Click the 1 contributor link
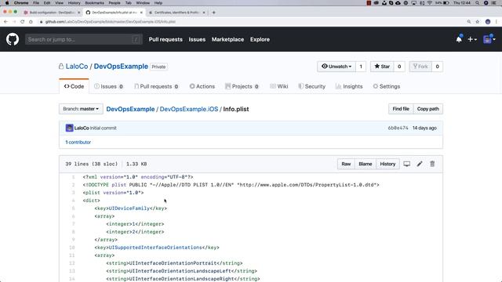This screenshot has width=502, height=282. [78, 142]
